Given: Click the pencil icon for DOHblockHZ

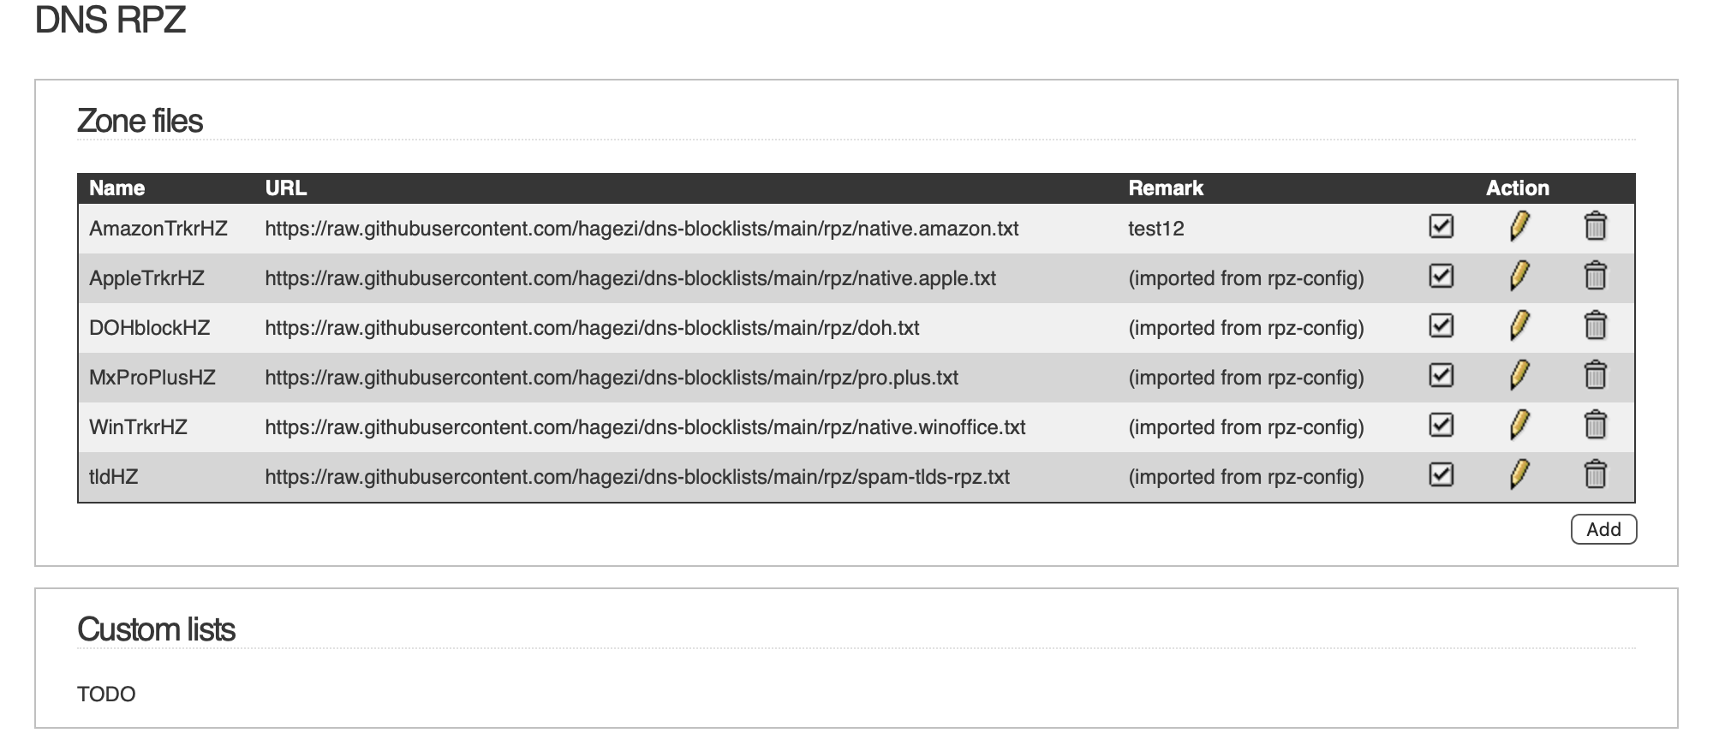Looking at the screenshot, I should coord(1519,326).
